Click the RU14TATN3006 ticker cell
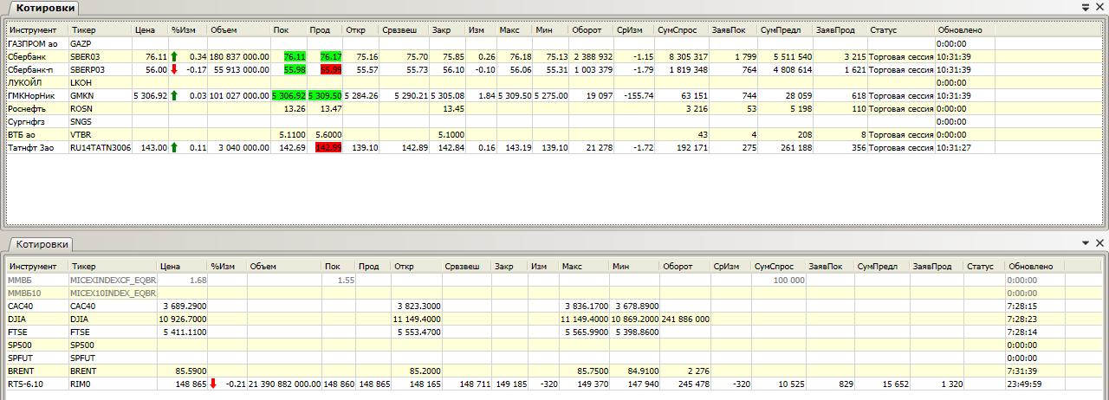Screen dimensions: 1109x400 [100, 148]
